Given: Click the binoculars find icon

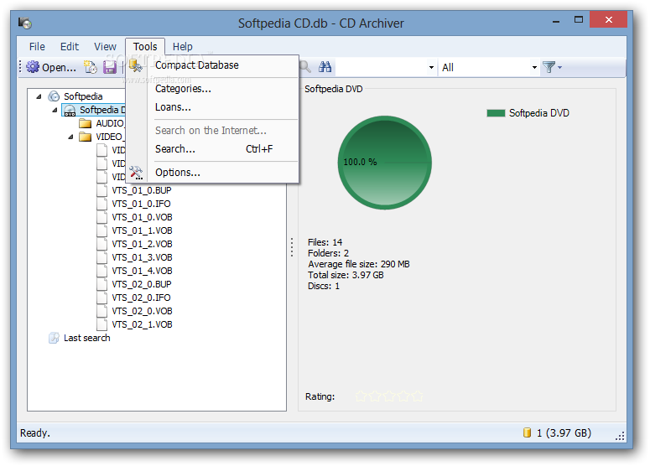Looking at the screenshot, I should click(325, 67).
